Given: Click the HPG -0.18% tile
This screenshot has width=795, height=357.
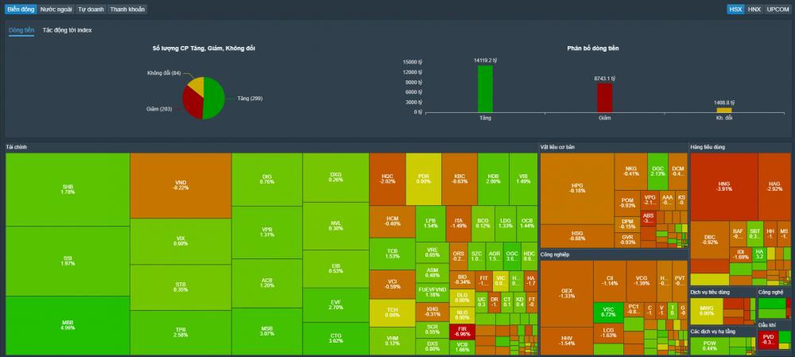Looking at the screenshot, I should [x=577, y=188].
